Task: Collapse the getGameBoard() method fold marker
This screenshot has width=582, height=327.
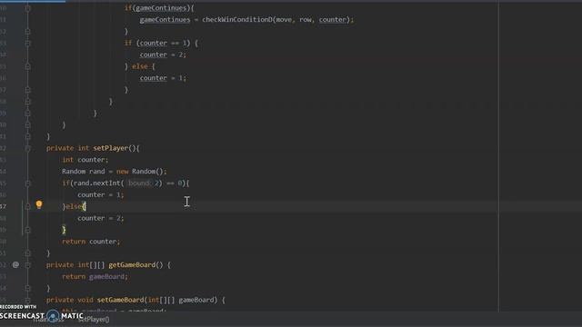Action: [x=28, y=264]
